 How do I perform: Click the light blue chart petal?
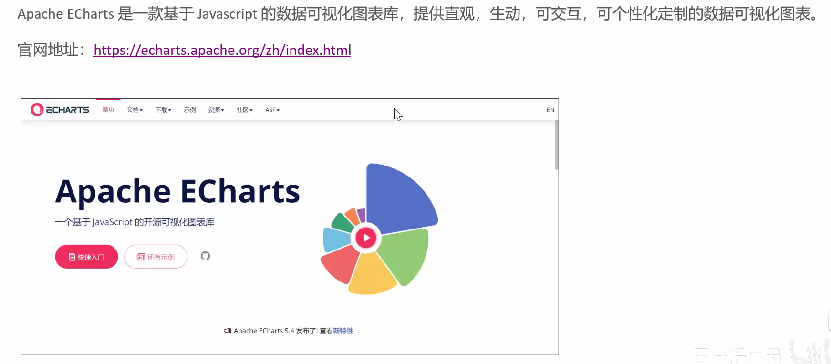(336, 239)
